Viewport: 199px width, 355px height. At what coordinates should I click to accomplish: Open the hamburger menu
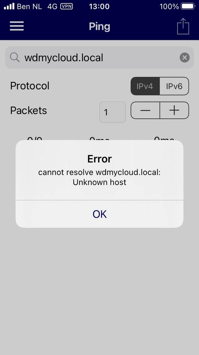click(x=17, y=26)
